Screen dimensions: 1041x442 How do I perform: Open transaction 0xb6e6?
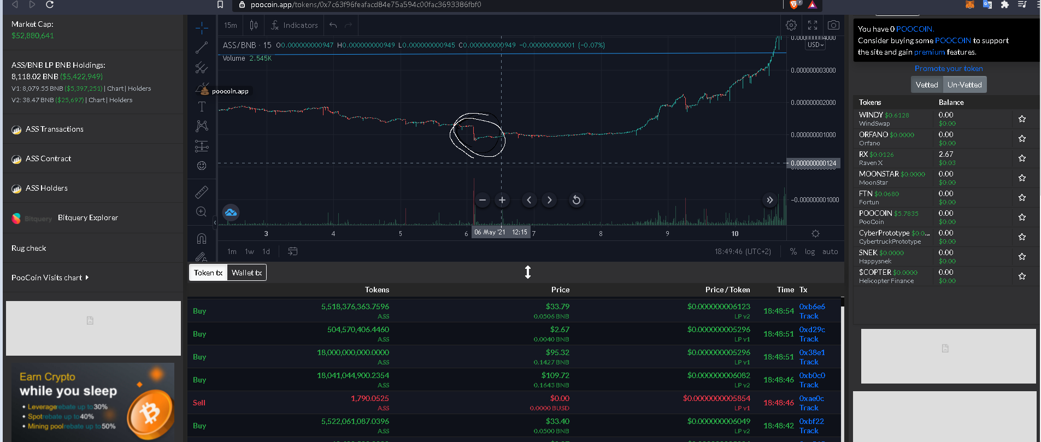coord(812,307)
